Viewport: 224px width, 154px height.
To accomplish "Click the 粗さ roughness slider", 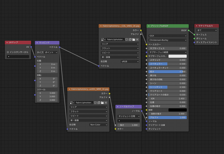I will pos(167,72).
